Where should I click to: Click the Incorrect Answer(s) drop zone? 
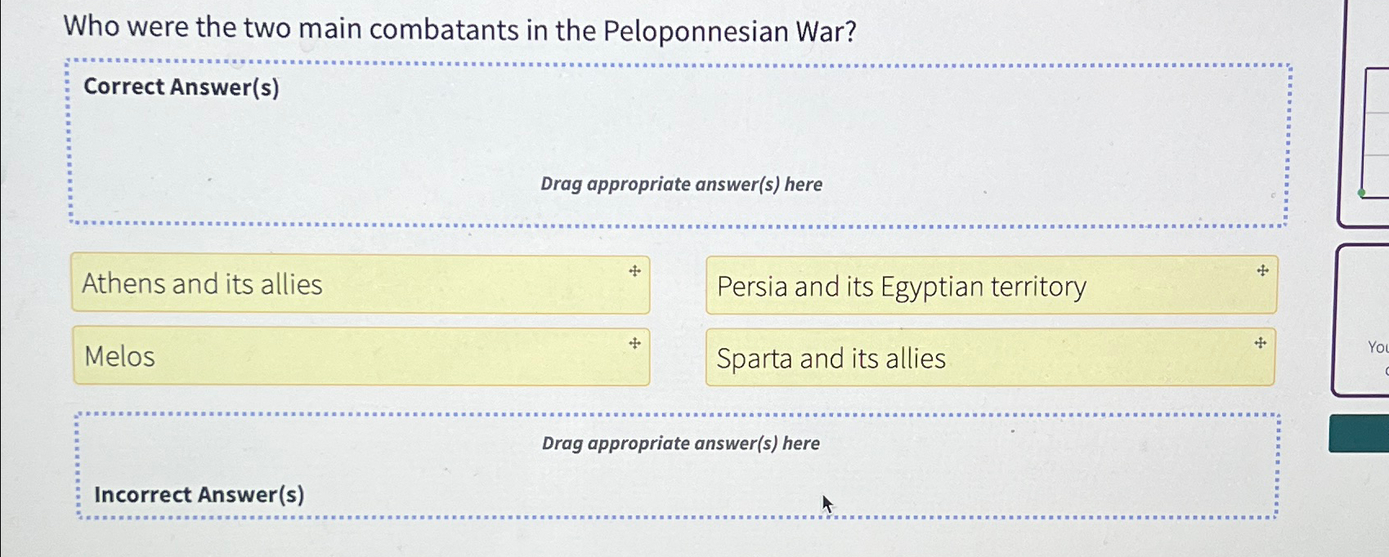click(679, 466)
